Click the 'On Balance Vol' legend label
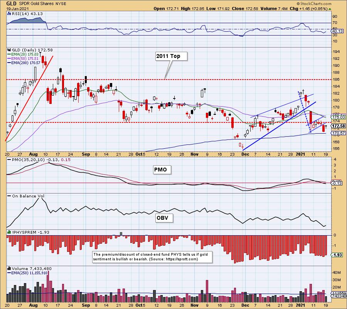347x309 pixels. [x=28, y=196]
